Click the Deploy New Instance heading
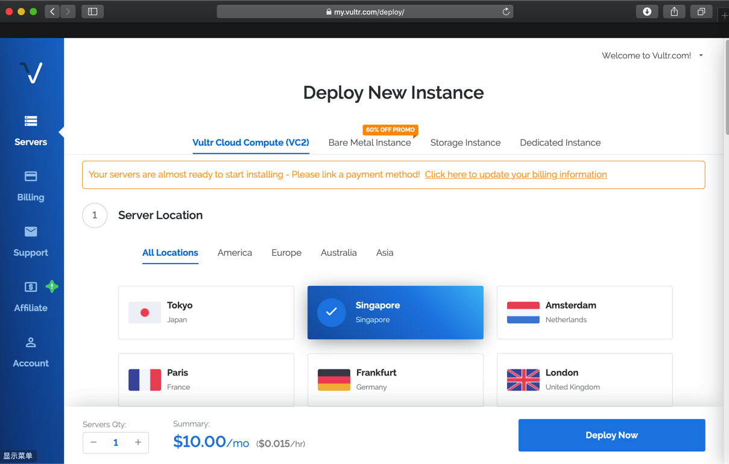Viewport: 729px width, 464px height. 393,93
